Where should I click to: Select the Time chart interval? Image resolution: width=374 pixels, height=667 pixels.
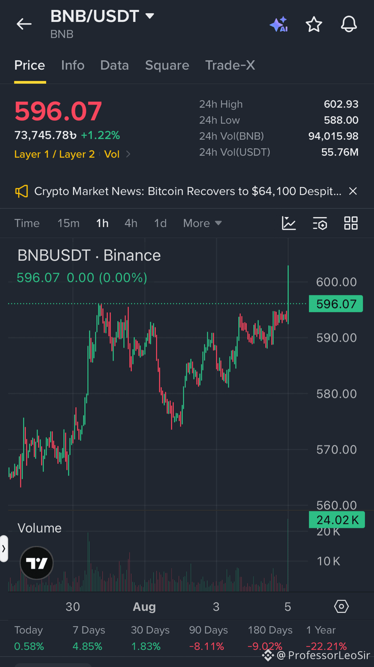27,223
